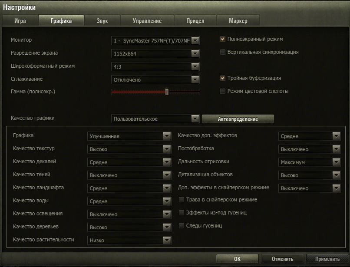Check Трава в снайперском режиме
Viewport: 350px width, 267px height.
click(x=182, y=200)
